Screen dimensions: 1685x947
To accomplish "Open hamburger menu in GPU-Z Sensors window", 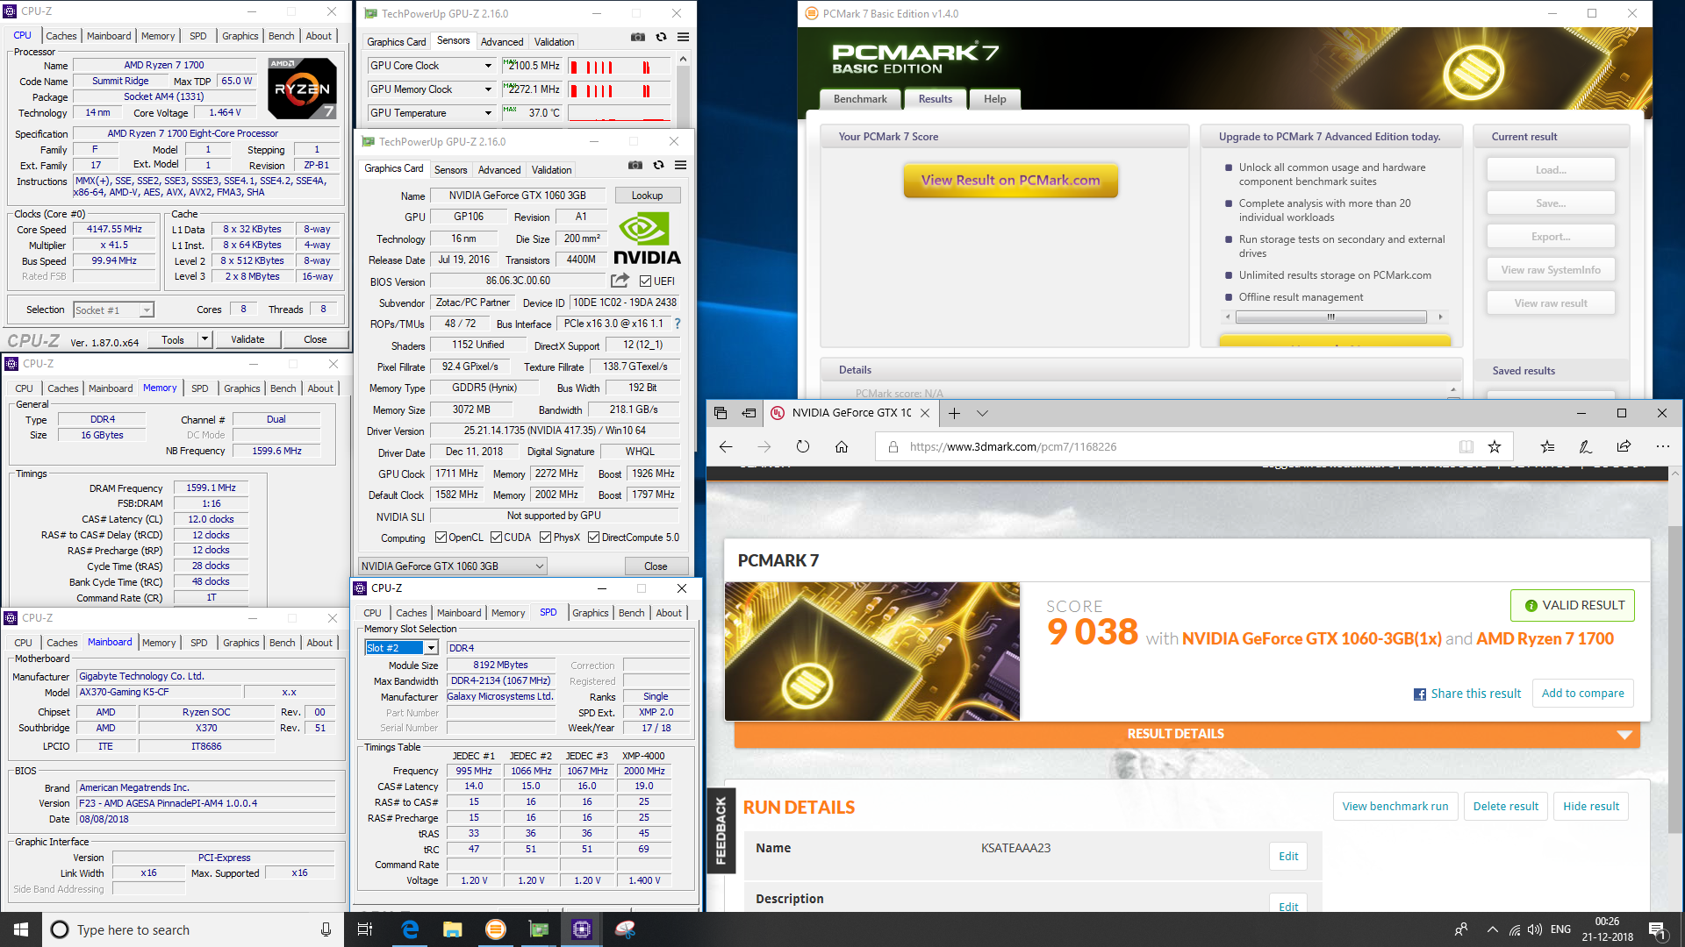I will click(x=683, y=37).
